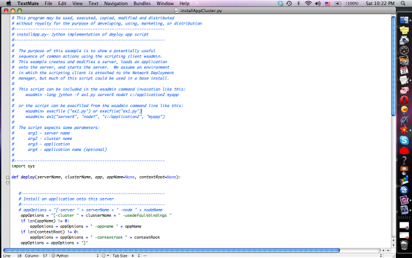Viewport: 412px width, 258px height.
Task: Launch Skype from the Dock
Action: click(404, 140)
